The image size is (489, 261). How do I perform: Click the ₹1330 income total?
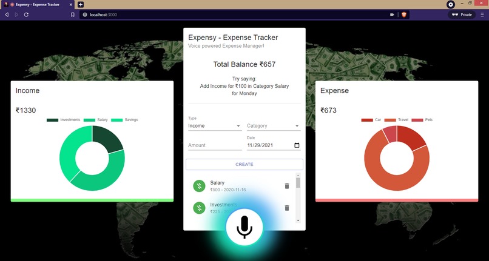coord(25,110)
